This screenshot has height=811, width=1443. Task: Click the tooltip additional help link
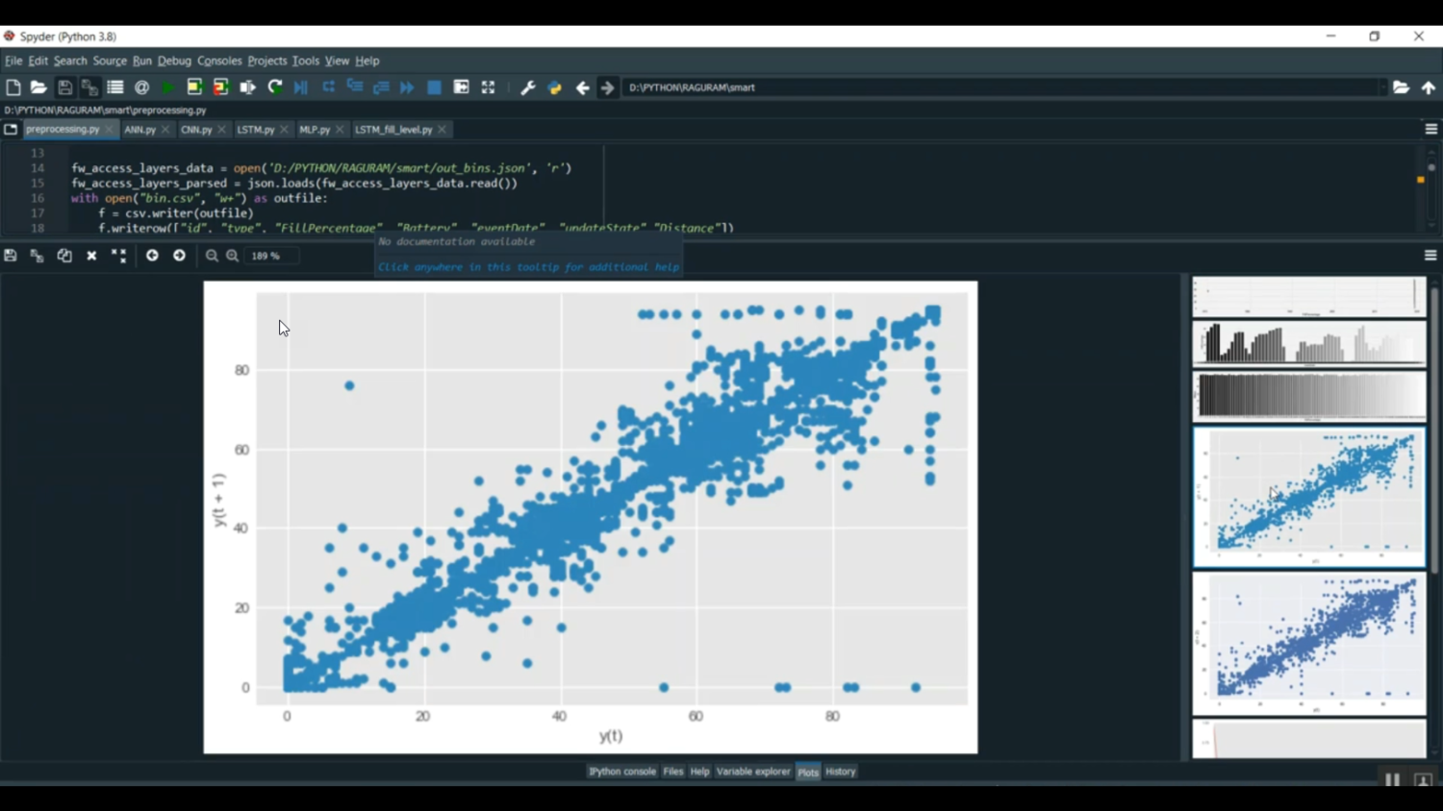click(528, 267)
